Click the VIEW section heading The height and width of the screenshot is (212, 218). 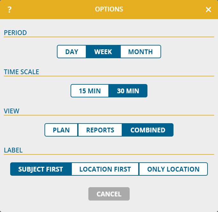pos(12,111)
